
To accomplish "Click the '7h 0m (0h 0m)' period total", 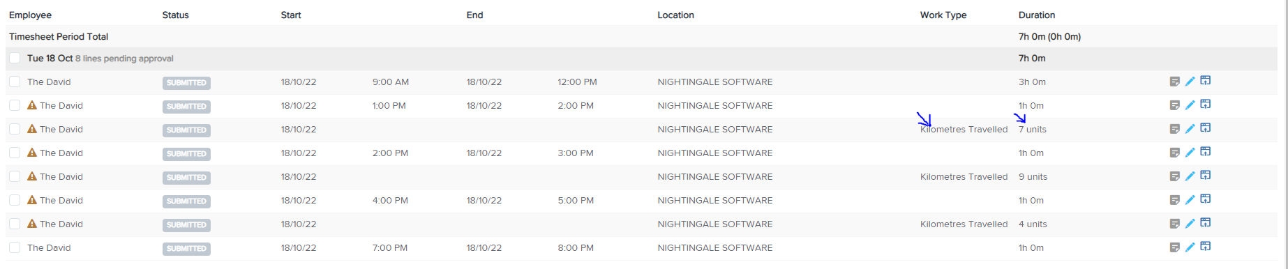I will pyautogui.click(x=1049, y=37).
